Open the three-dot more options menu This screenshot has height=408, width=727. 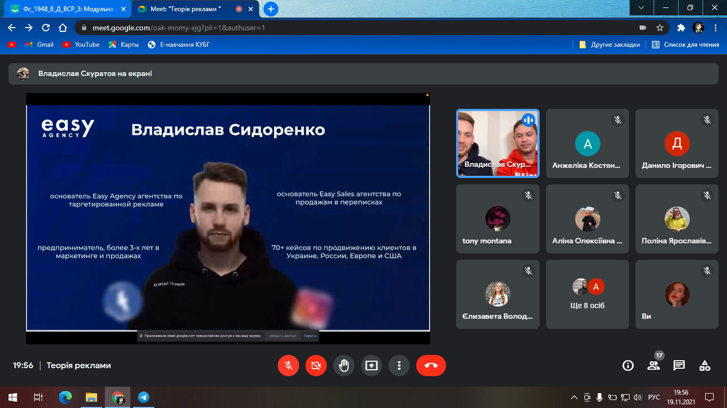click(x=399, y=365)
